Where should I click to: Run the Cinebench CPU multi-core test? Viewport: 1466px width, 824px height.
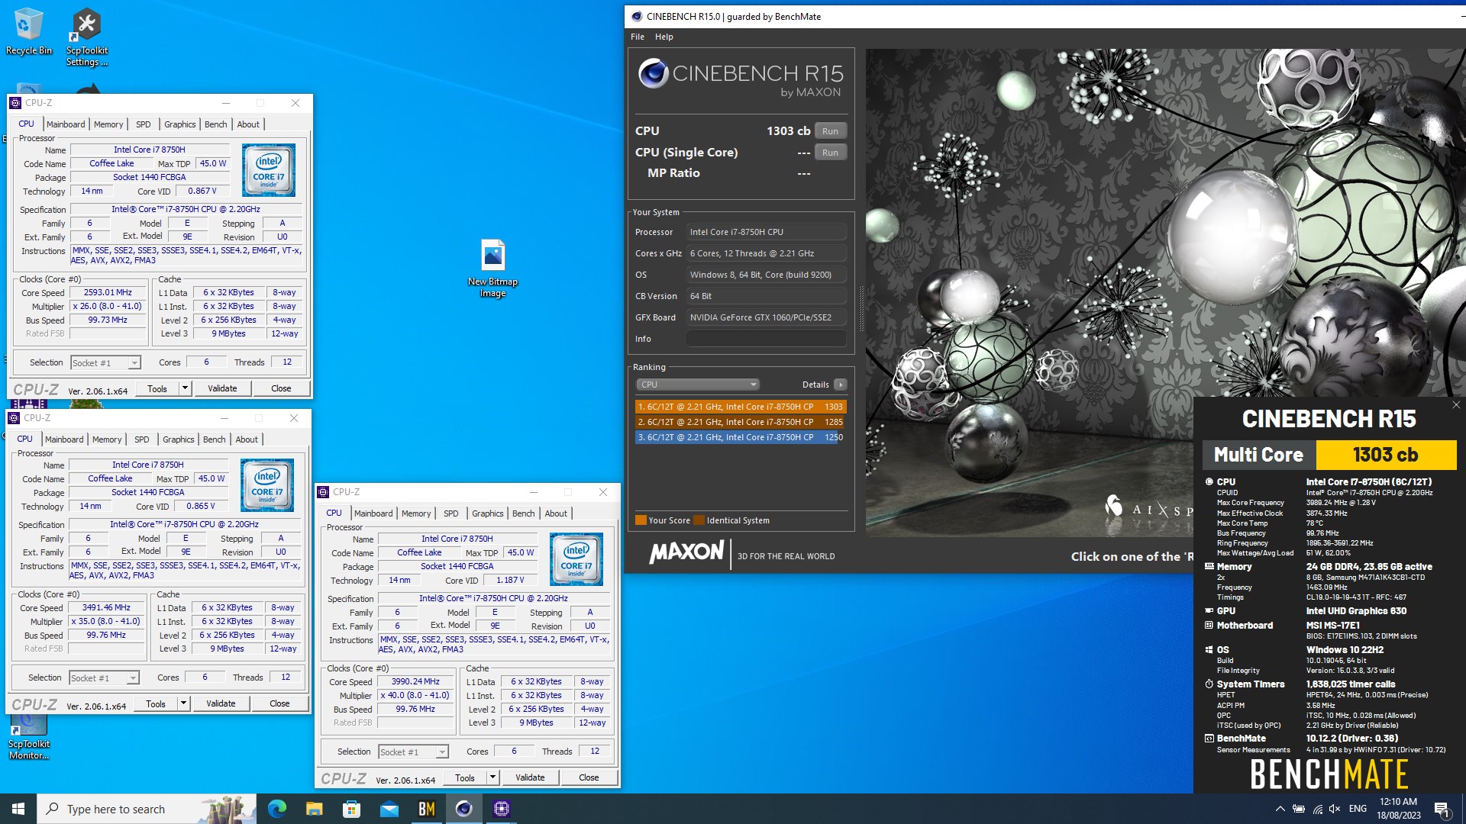coord(830,131)
